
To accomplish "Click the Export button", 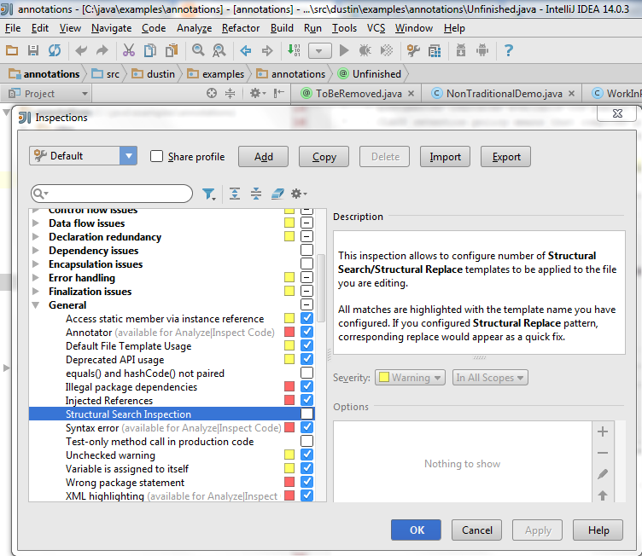I will 505,157.
